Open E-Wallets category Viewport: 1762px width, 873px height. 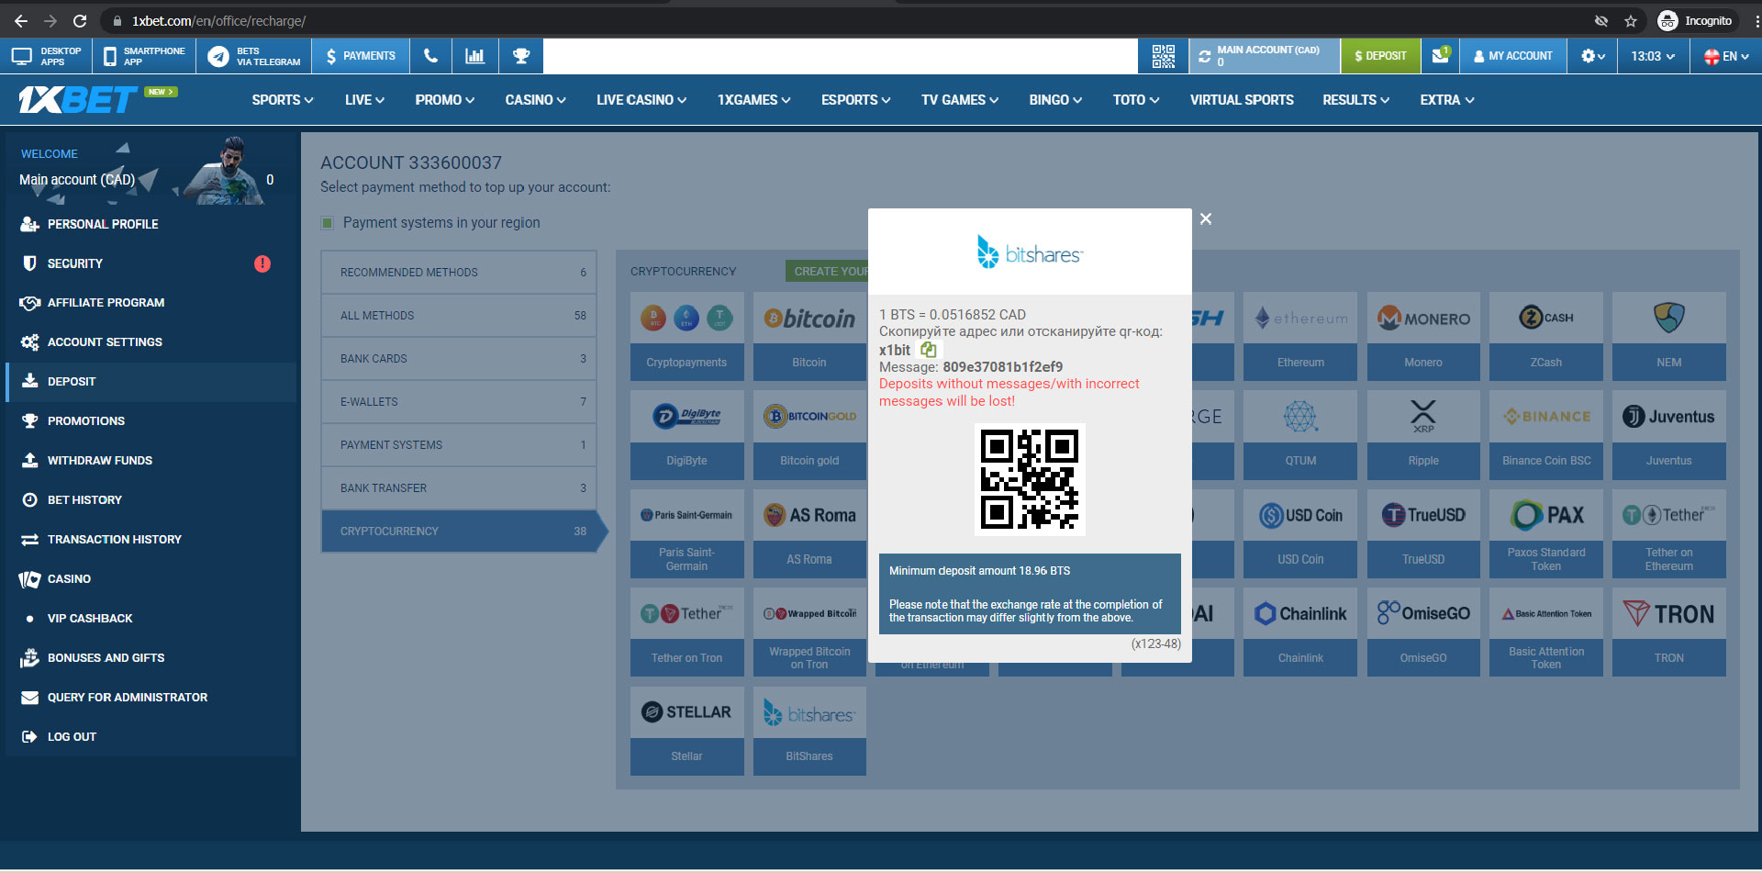pyautogui.click(x=459, y=402)
